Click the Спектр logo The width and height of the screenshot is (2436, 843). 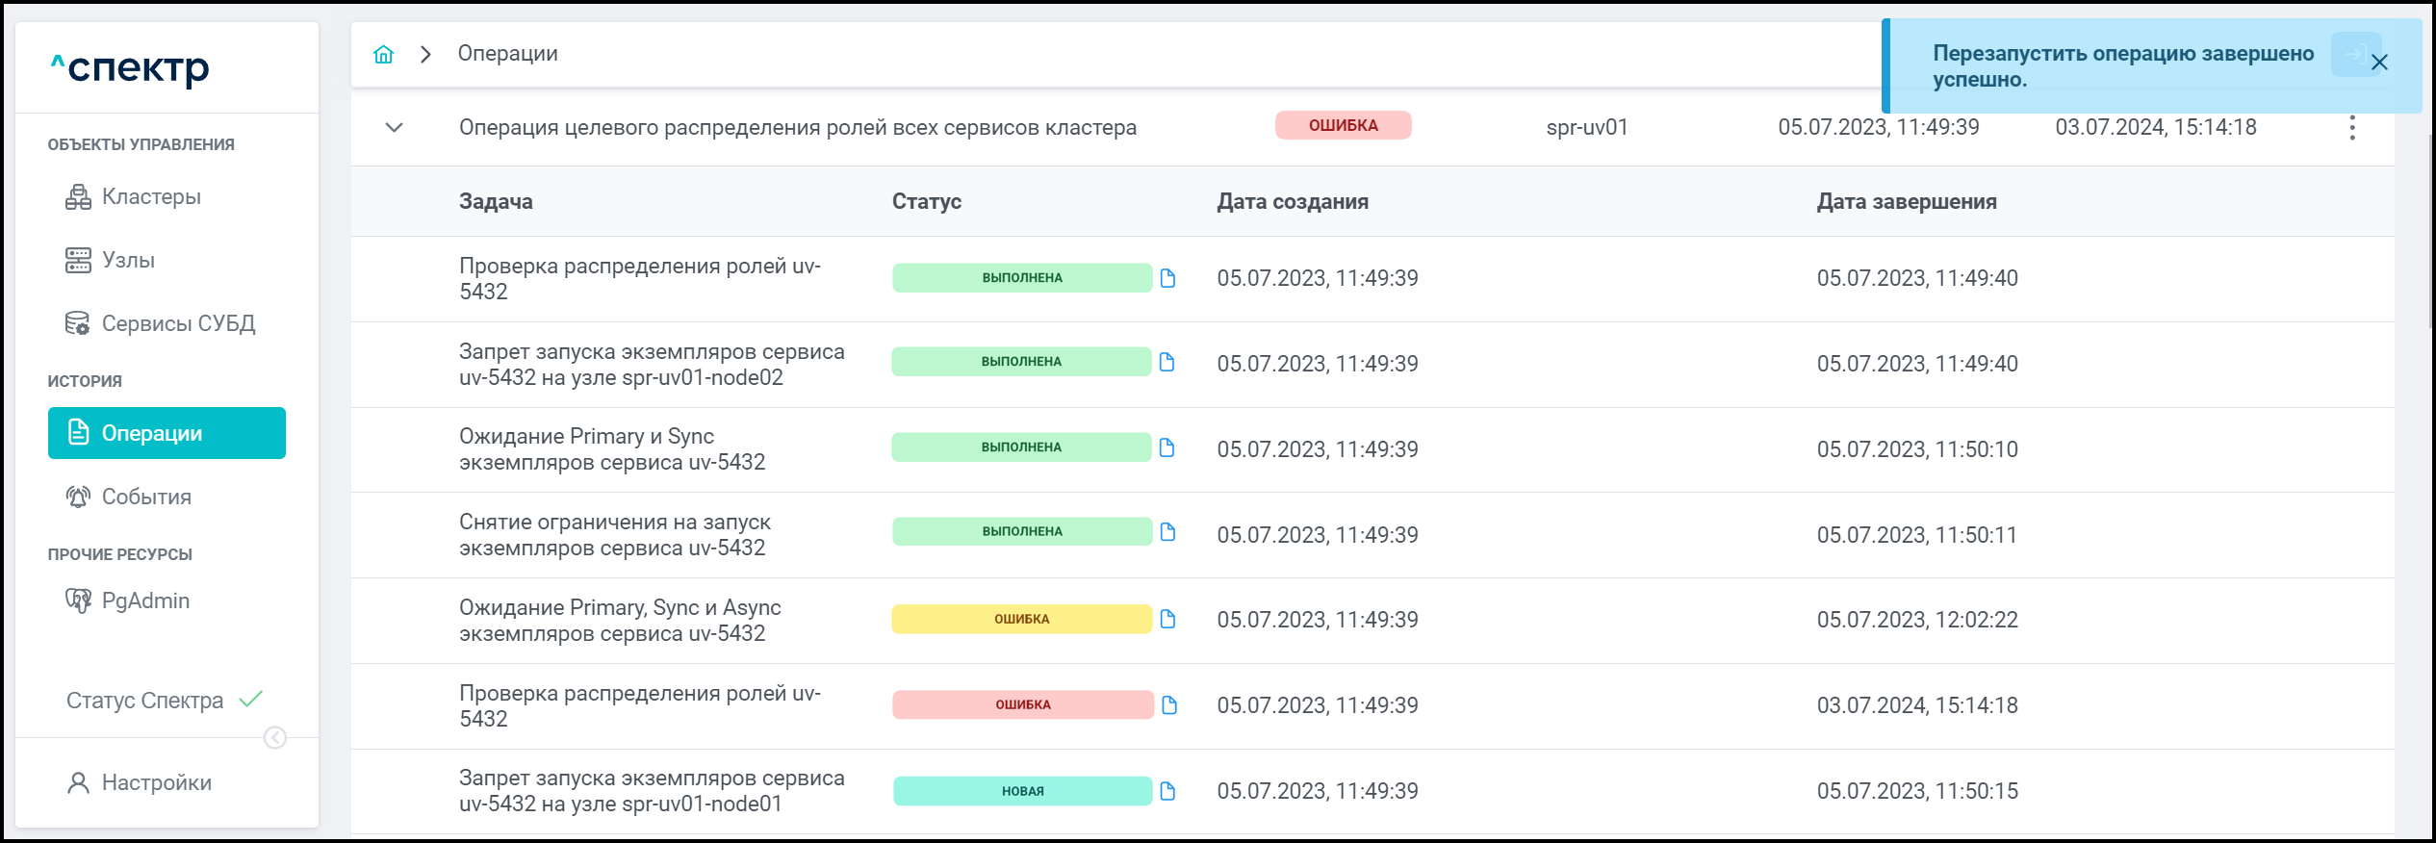130,67
